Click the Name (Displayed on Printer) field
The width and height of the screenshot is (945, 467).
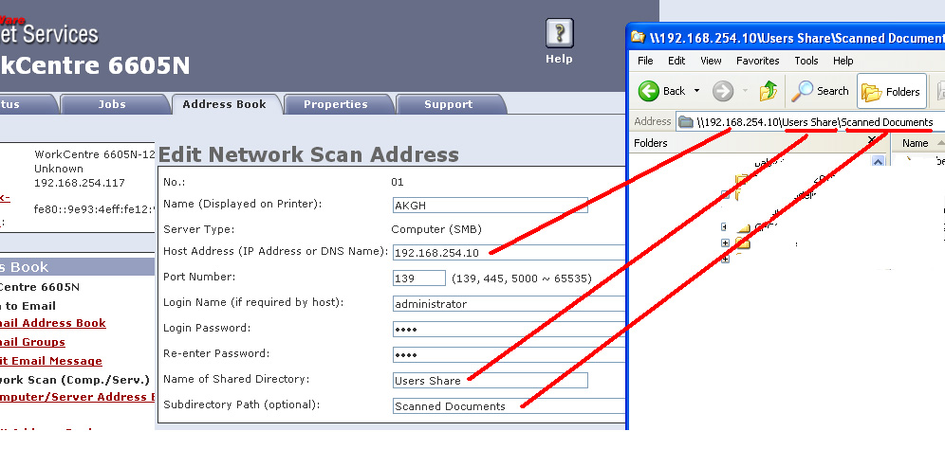pyautogui.click(x=490, y=206)
